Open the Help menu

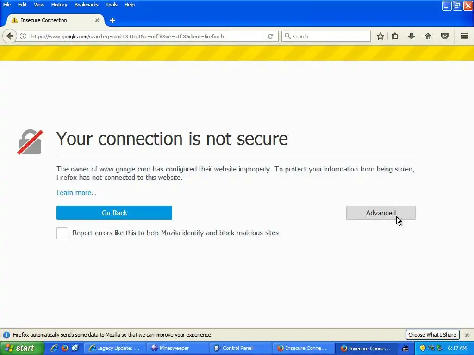click(130, 5)
